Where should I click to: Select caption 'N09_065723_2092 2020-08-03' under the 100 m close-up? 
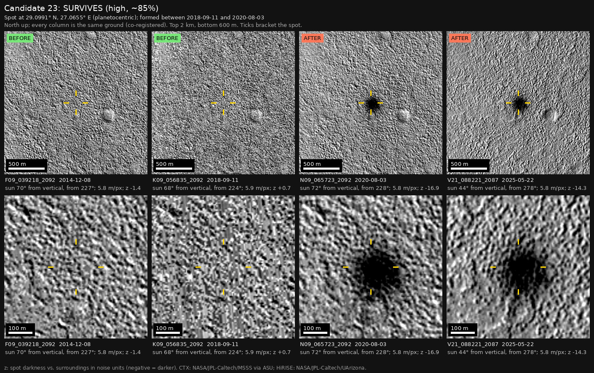343,344
